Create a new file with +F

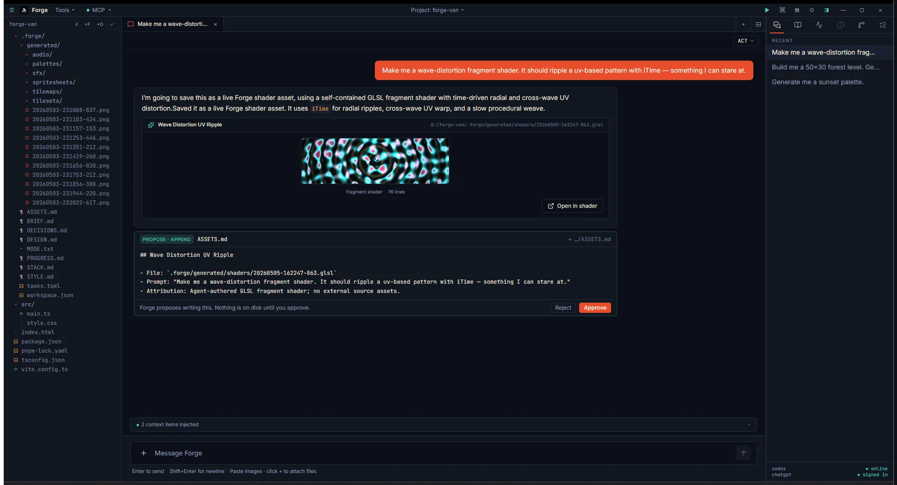pos(88,24)
